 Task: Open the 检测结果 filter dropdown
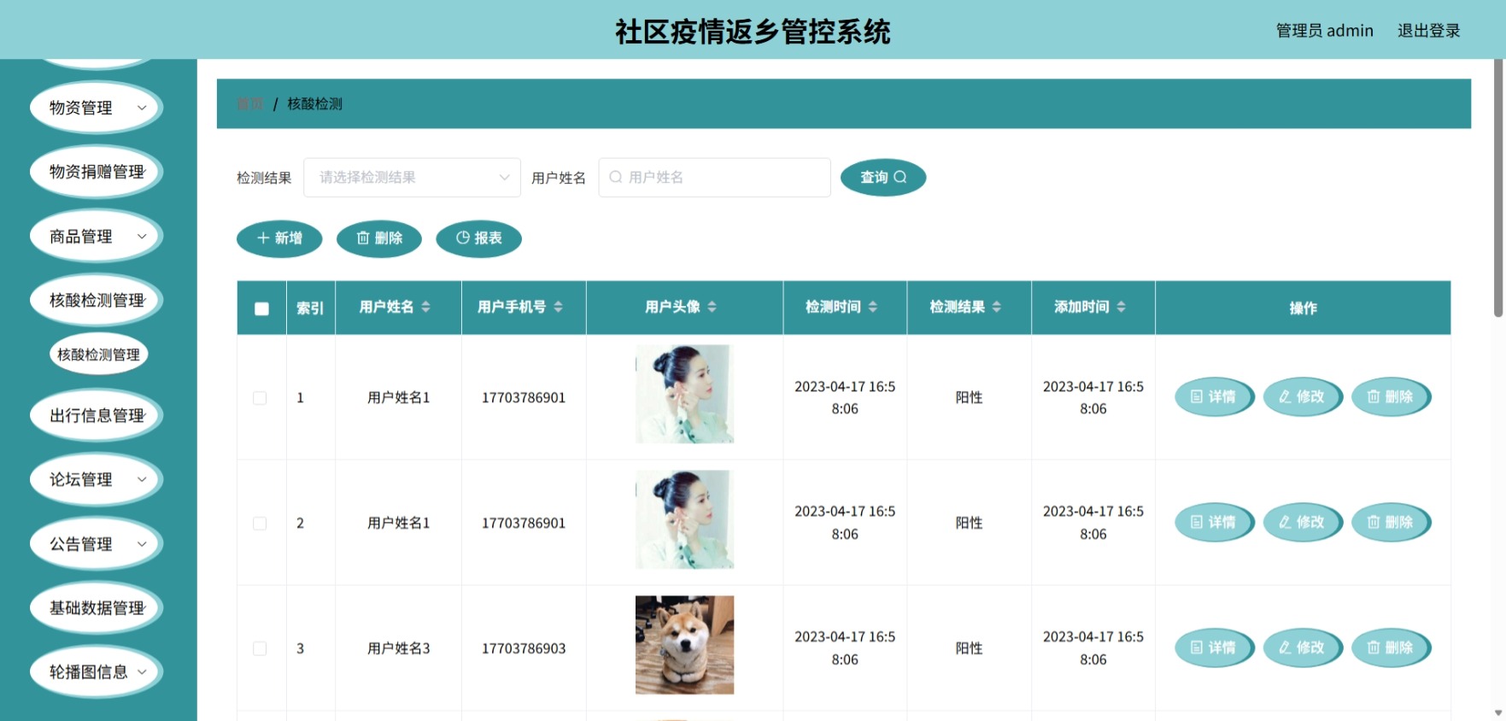(412, 178)
